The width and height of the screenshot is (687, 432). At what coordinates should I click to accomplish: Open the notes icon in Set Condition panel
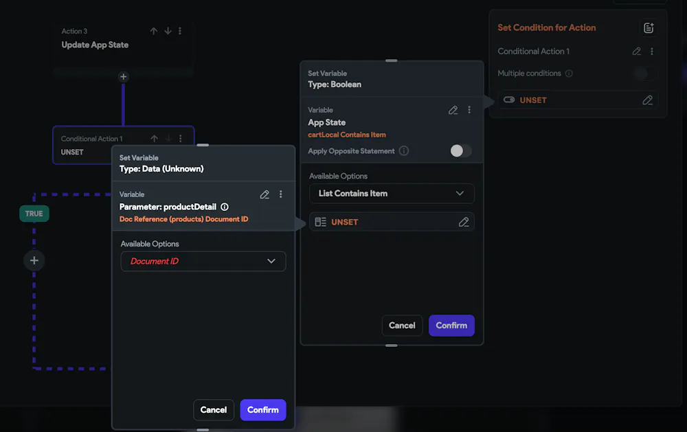point(649,28)
